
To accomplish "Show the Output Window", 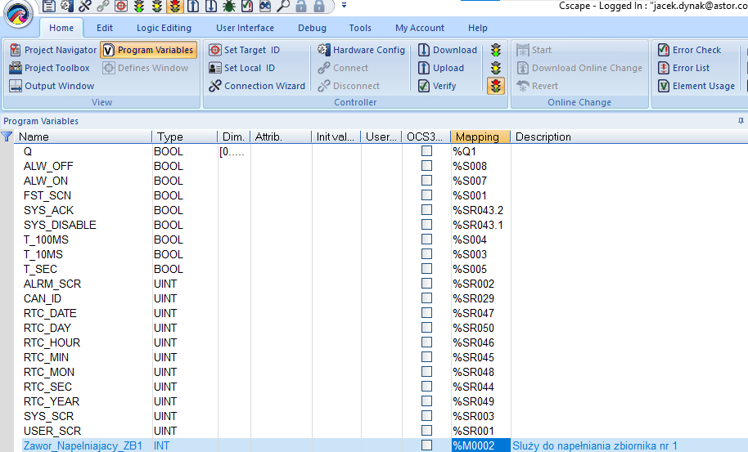I will coord(52,86).
